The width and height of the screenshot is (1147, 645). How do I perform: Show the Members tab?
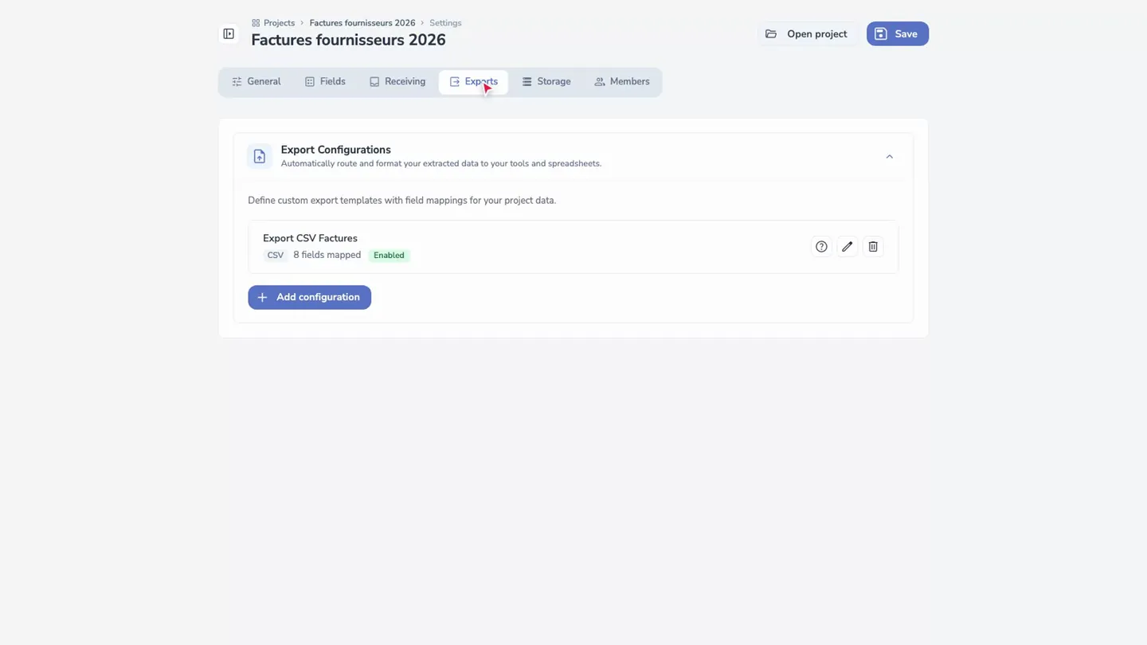[622, 82]
